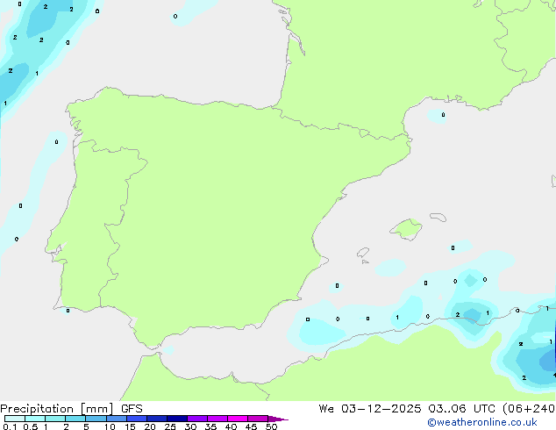
Task: Select the '03..06 UTC' time text
Action: [x=461, y=409]
